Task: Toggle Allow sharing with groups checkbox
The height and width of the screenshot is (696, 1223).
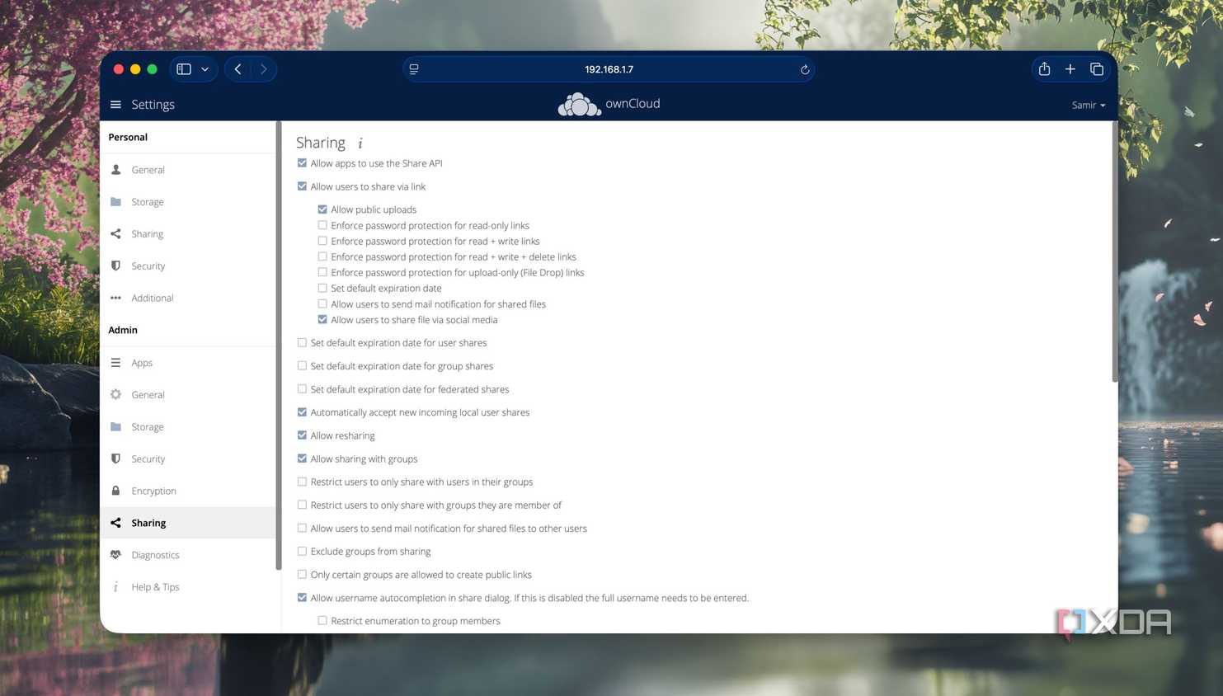Action: coord(302,459)
